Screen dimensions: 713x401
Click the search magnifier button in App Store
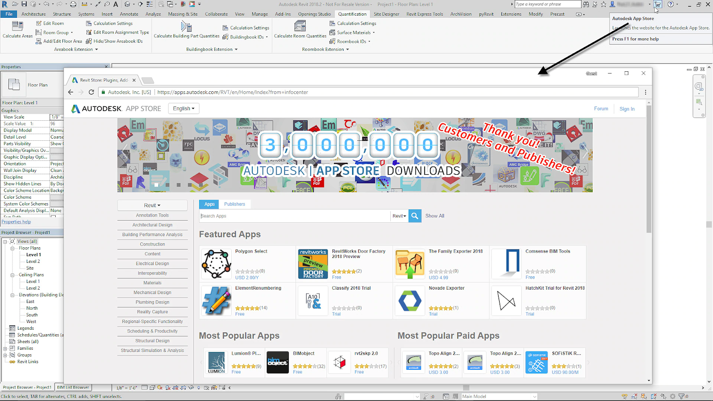tap(415, 216)
